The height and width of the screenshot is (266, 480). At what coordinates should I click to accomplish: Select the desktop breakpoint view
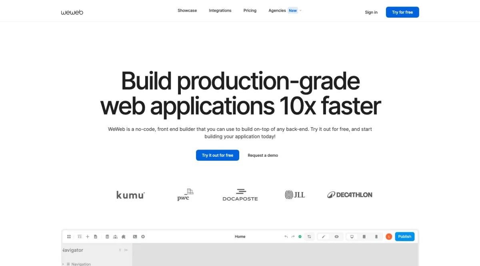[x=352, y=237]
